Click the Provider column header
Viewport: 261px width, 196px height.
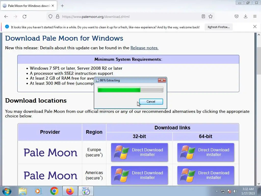tap(50, 132)
